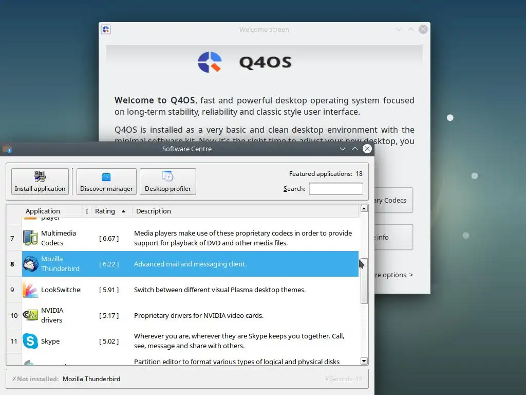Click the Skype name text
The width and height of the screenshot is (526, 395).
(50, 342)
